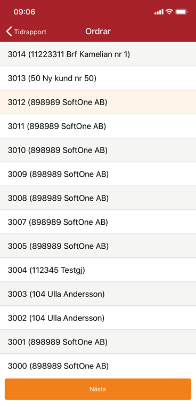Pick order 3001 SoftOne AB
Viewport: 196px width, 410px height.
point(98,342)
